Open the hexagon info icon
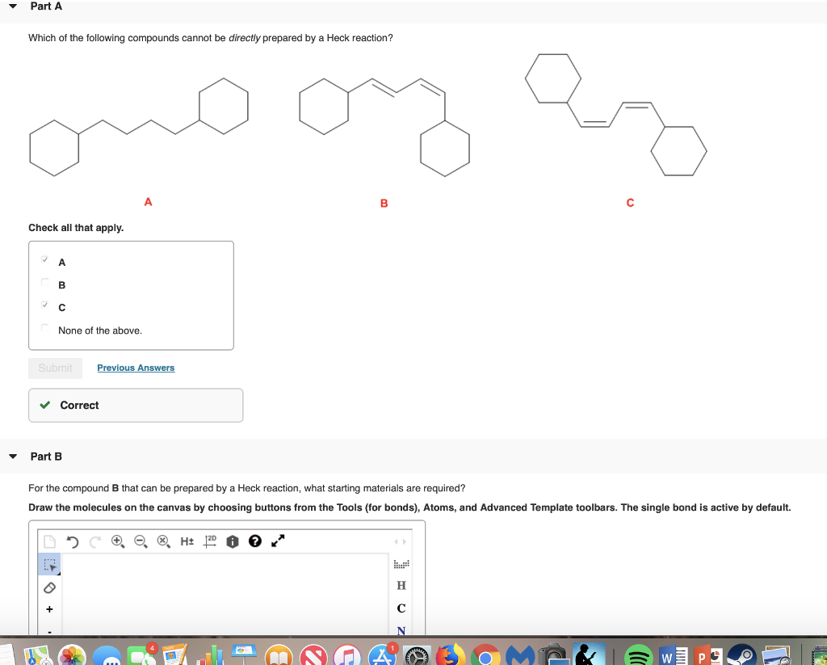The height and width of the screenshot is (665, 827). click(232, 541)
